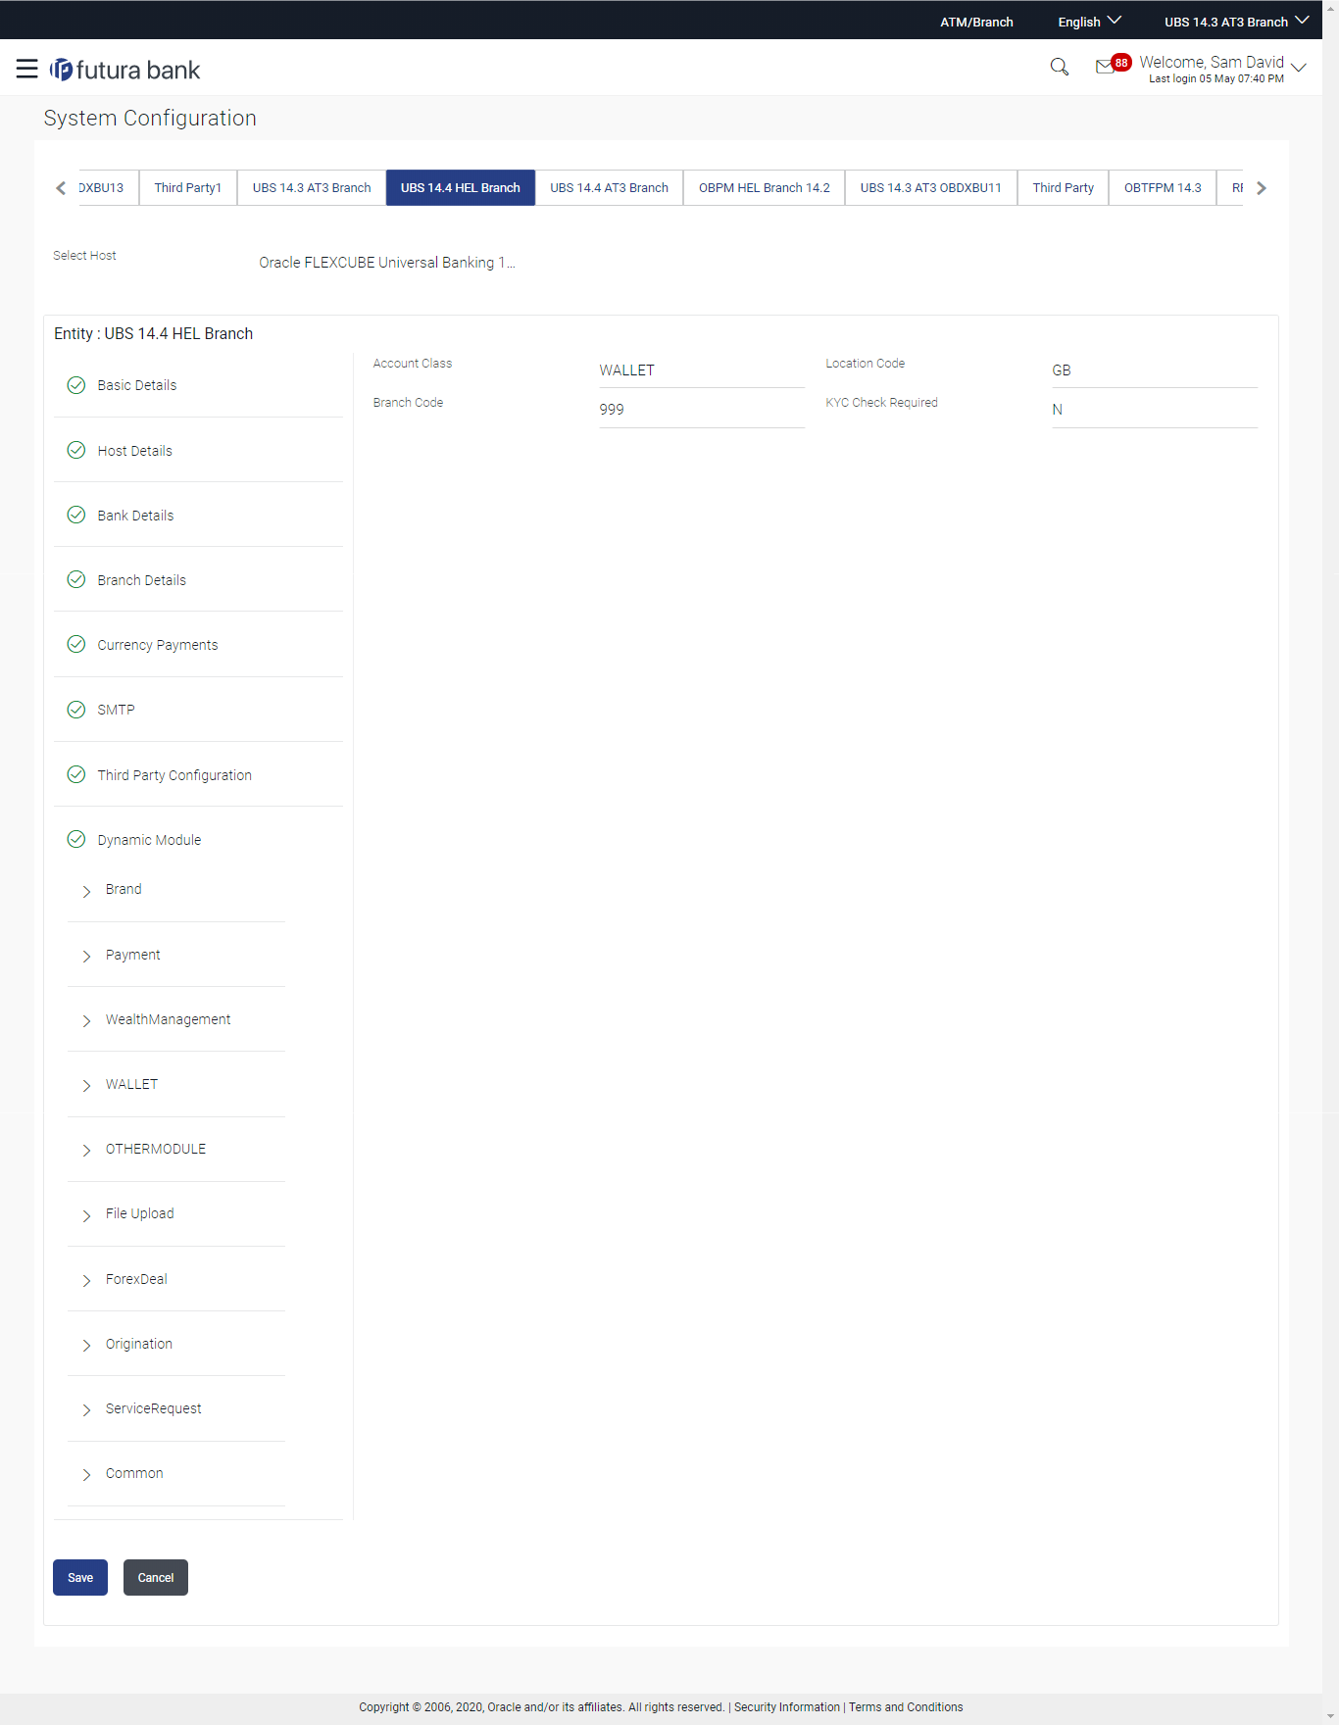
Task: Switch to the UBS 14.4 AT3 Branch tab
Action: pos(609,187)
